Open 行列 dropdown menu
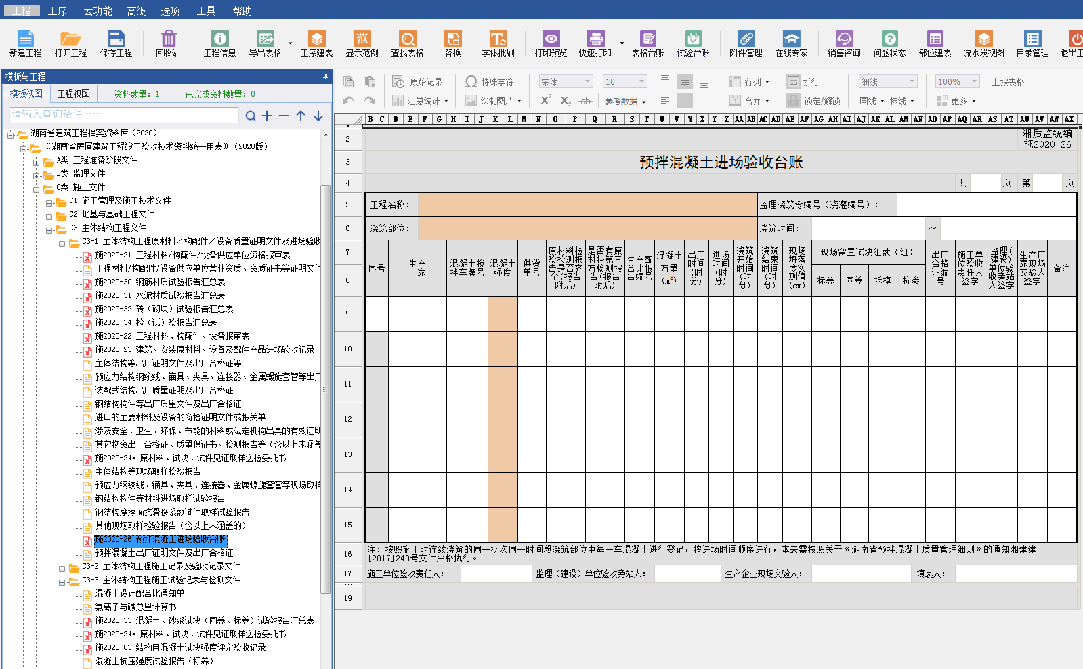The width and height of the screenshot is (1083, 669). pos(750,82)
